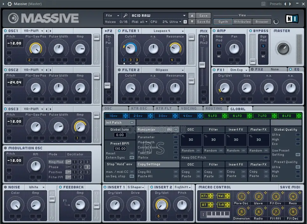
Task: Go to next preset with down arrow
Action: tap(192, 22)
